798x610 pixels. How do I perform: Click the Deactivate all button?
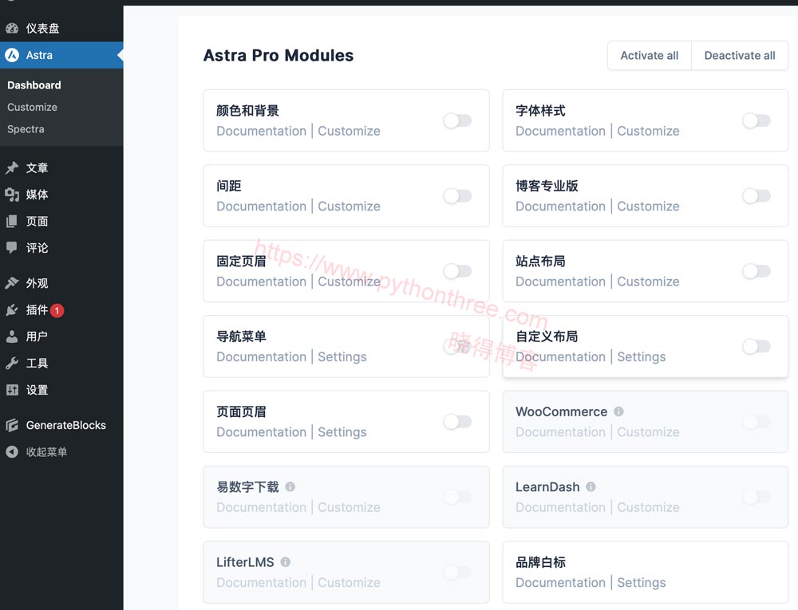click(x=740, y=55)
